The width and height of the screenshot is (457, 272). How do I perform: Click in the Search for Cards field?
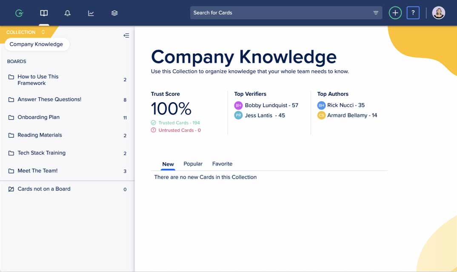[x=281, y=13]
